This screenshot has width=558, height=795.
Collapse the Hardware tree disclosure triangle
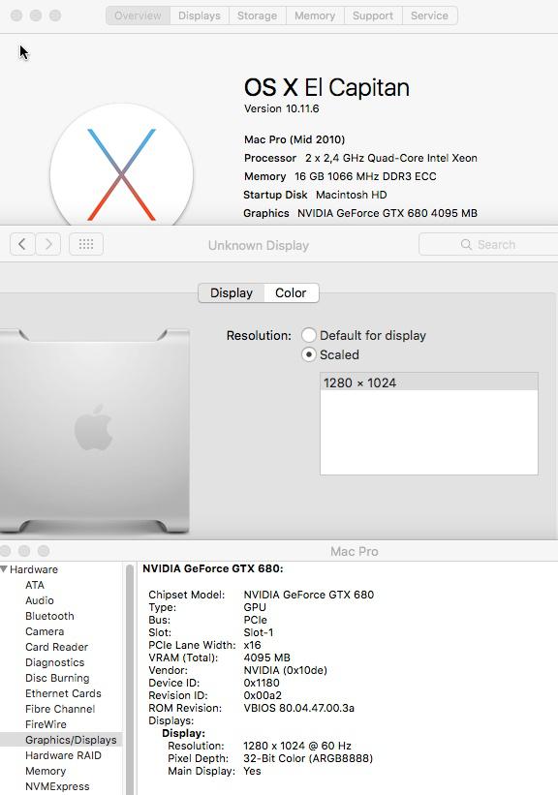pos(4,569)
